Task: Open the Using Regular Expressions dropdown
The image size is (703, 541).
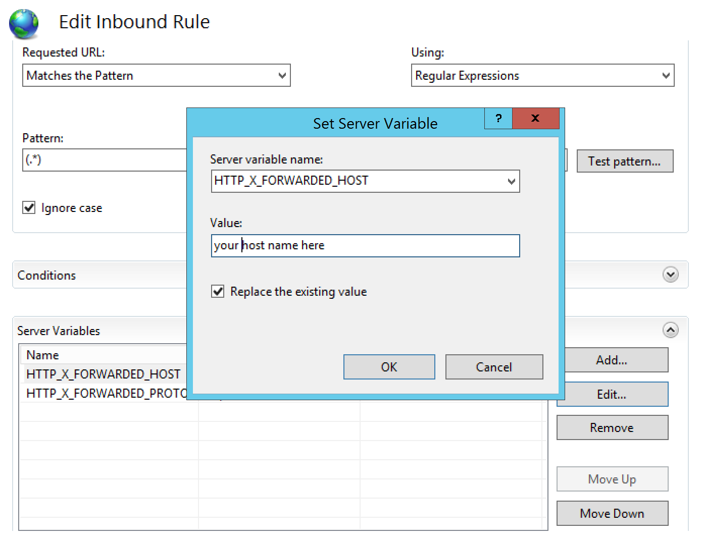Action: (542, 75)
